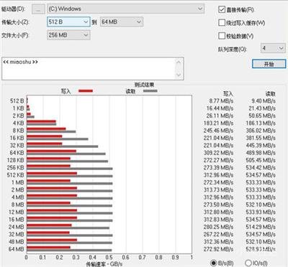Open the 64 MB maximum transfer size dropdown
This screenshot has height=267, width=288.
pyautogui.click(x=122, y=22)
